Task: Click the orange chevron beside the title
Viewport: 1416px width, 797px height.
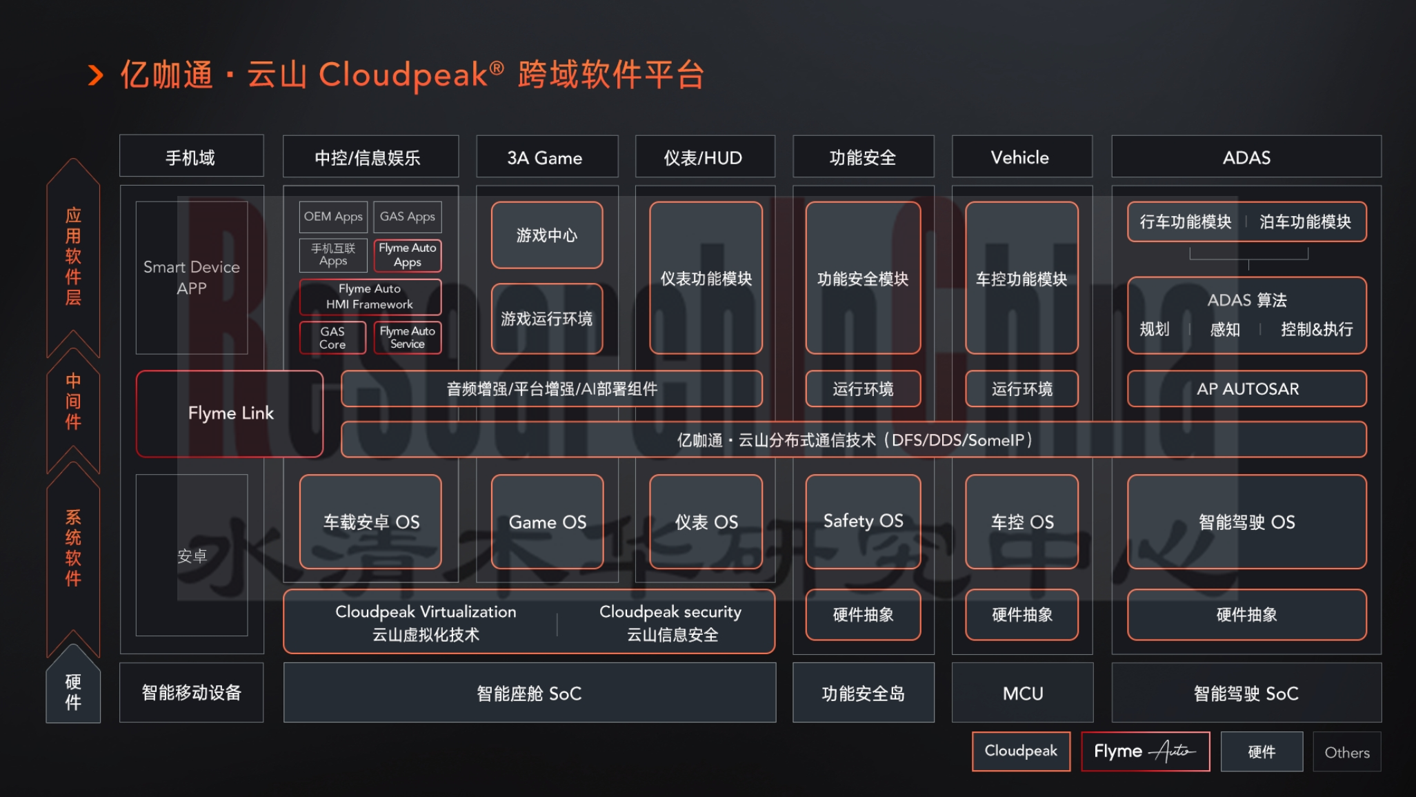Action: click(x=96, y=75)
